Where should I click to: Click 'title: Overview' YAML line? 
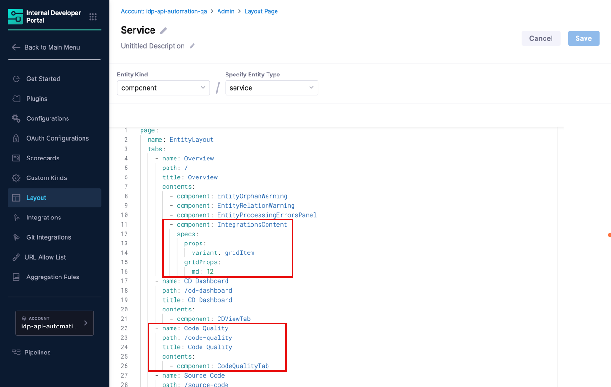[x=190, y=177]
